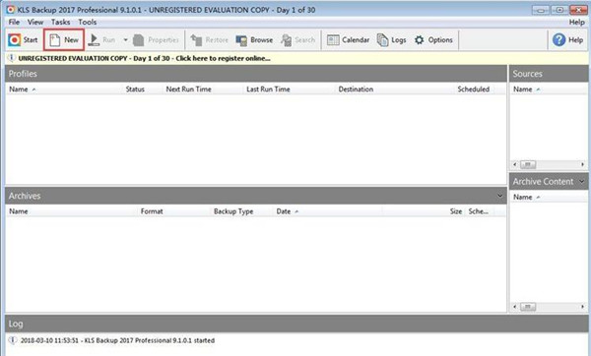Sort Archives by Size column
Screen dimensions: 591x356
pos(456,211)
